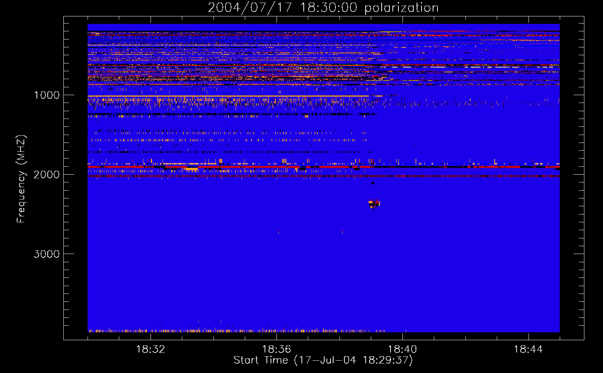603x373 pixels.
Task: Click the 18:40 time tick label
Action: [x=402, y=350]
